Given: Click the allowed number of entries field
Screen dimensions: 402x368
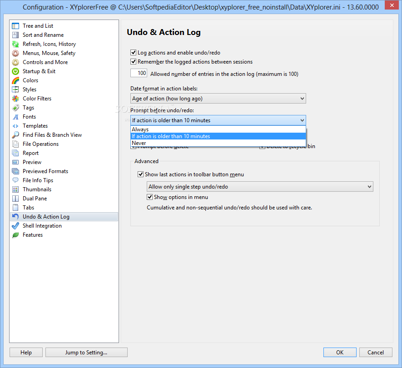Looking at the screenshot, I should tap(139, 73).
